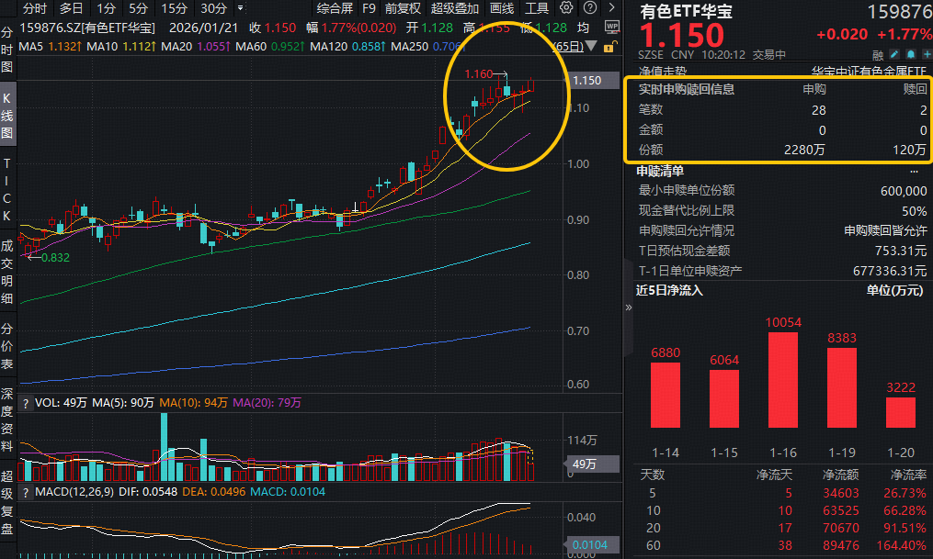This screenshot has width=933, height=559.
Task: Click the F9 button
Action: point(369,8)
